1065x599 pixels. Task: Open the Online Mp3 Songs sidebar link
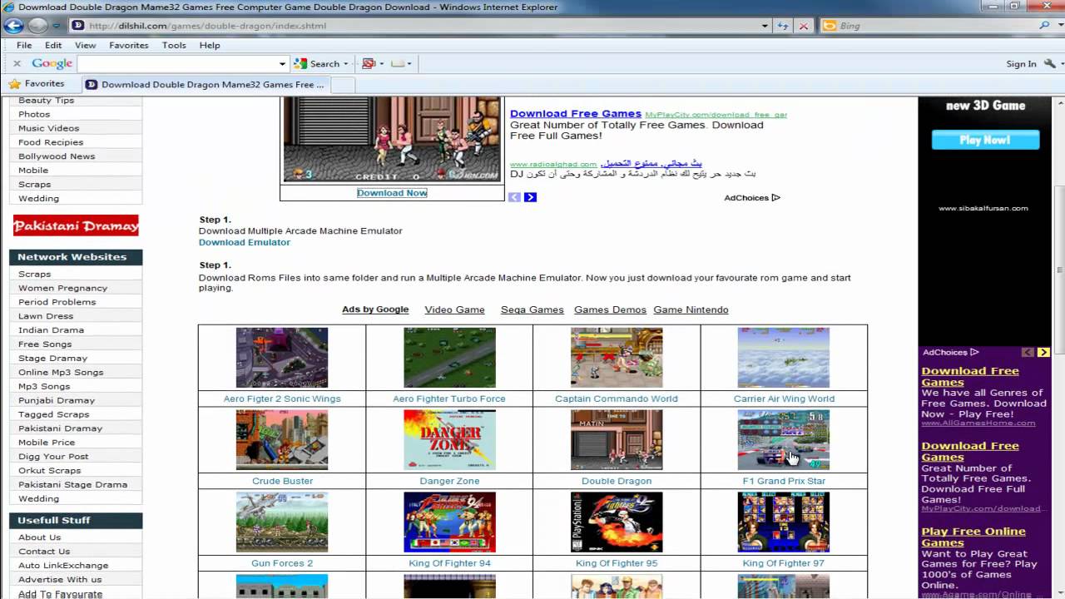click(x=61, y=372)
